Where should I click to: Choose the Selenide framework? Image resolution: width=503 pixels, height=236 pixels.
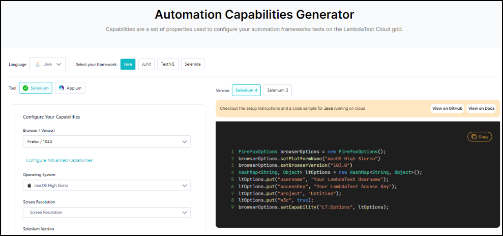click(192, 65)
